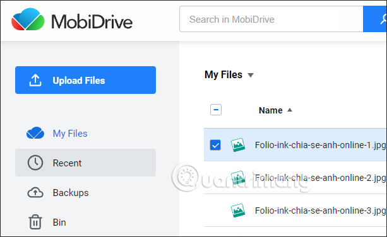Click the MobiDrive cloud logo
387x237 pixels.
[x=28, y=19]
